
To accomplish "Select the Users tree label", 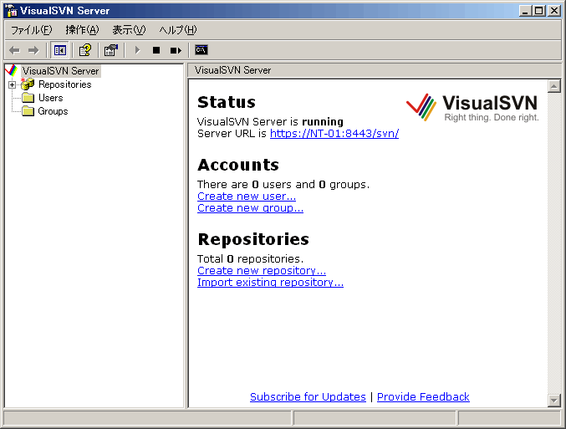I will pos(50,98).
